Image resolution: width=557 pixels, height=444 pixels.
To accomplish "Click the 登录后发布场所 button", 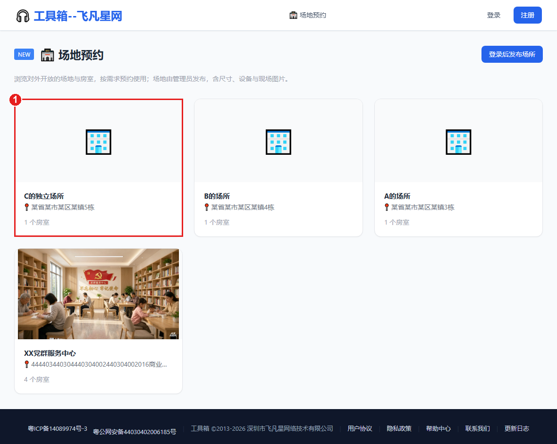I will tap(512, 54).
